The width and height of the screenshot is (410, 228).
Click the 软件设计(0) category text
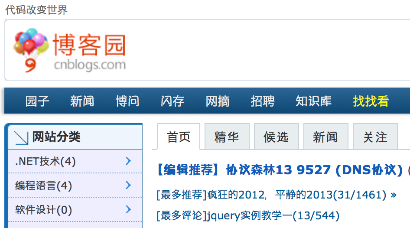pyautogui.click(x=43, y=210)
